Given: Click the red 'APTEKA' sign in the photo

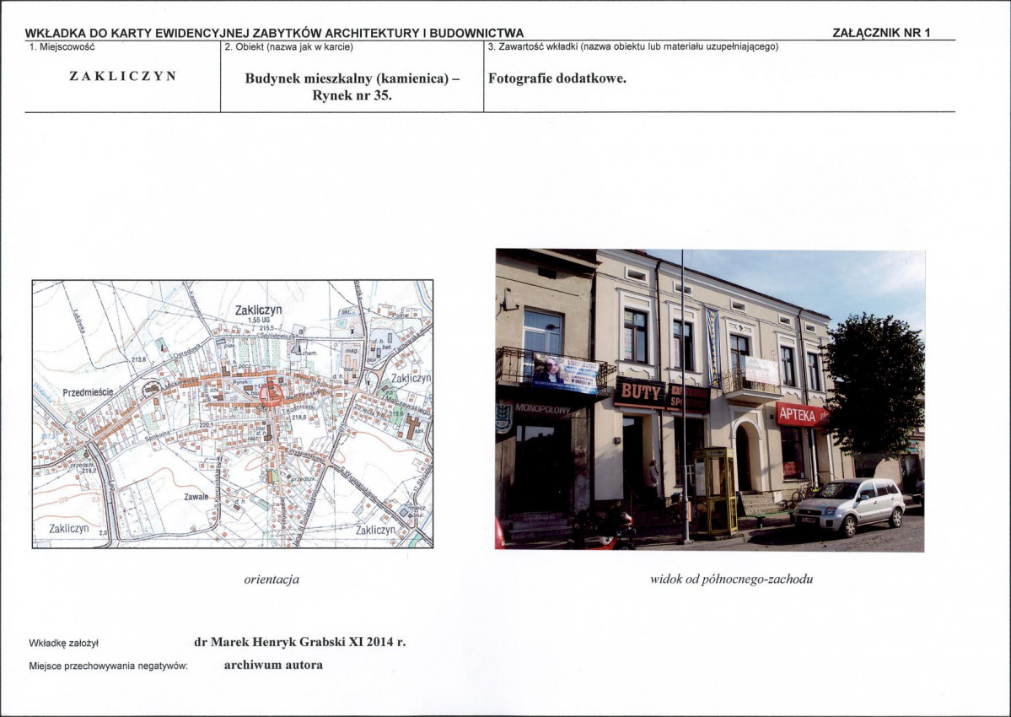Looking at the screenshot, I should [x=801, y=415].
